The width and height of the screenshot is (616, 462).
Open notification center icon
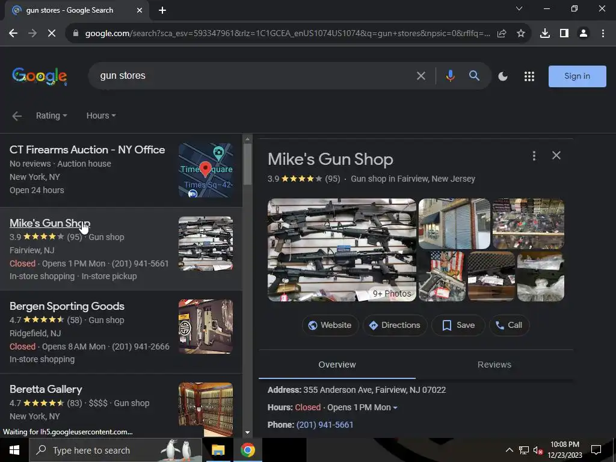click(x=596, y=450)
